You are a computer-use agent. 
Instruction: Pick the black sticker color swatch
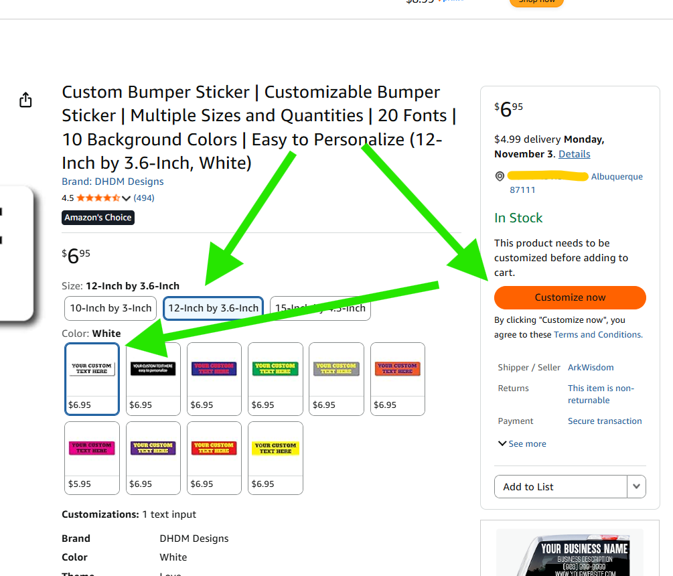coord(153,378)
